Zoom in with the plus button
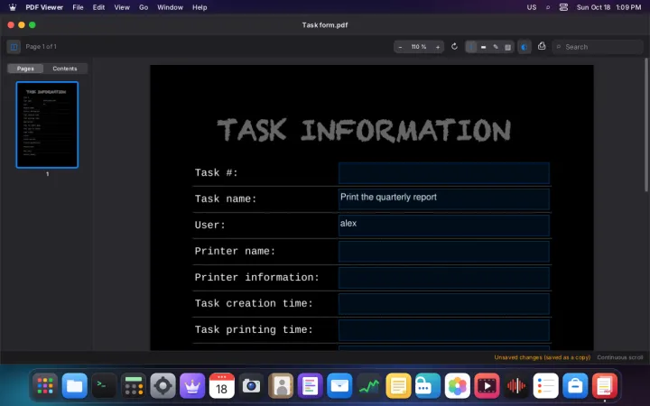This screenshot has width=650, height=406. 437,47
